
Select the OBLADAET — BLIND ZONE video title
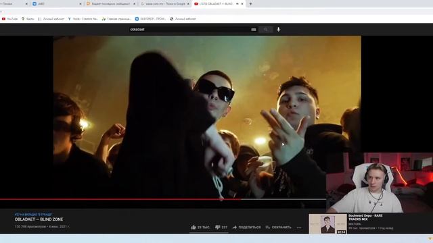[39, 219]
